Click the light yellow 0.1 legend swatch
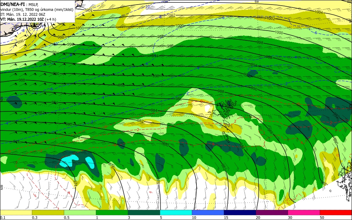The width and height of the screenshot is (352, 220). click(16, 213)
